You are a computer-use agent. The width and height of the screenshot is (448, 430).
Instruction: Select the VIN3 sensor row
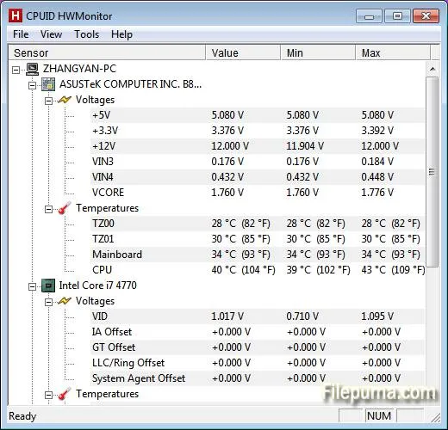(x=258, y=162)
